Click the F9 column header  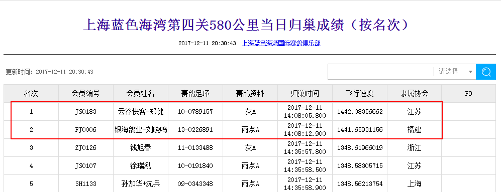pos(469,93)
